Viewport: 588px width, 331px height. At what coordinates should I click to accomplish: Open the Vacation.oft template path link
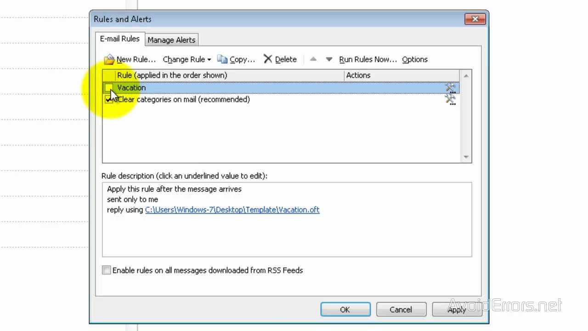click(x=232, y=210)
